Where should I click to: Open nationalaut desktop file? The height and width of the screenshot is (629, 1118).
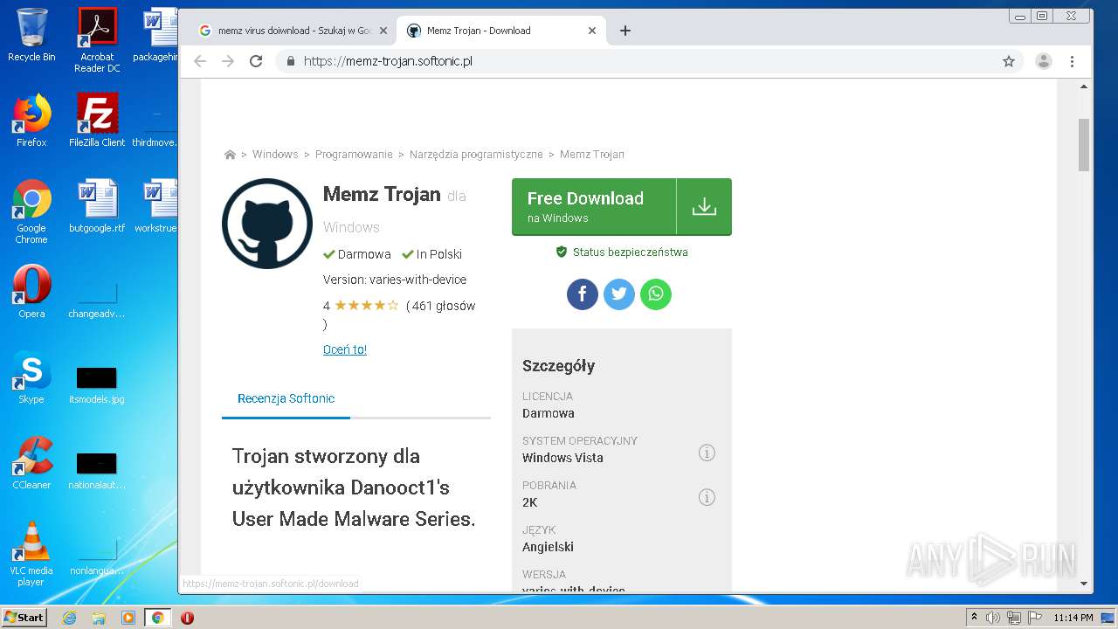point(97,470)
